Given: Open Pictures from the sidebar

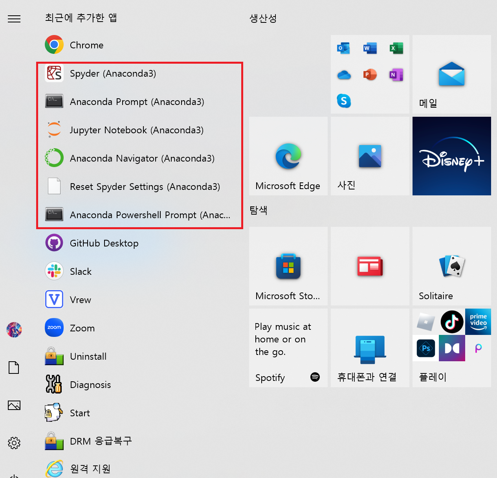Looking at the screenshot, I should coord(14,405).
